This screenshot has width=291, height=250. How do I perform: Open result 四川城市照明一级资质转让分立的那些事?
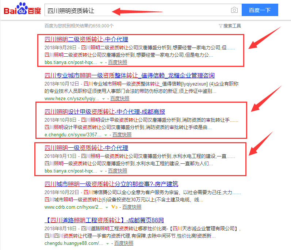tap(111, 184)
